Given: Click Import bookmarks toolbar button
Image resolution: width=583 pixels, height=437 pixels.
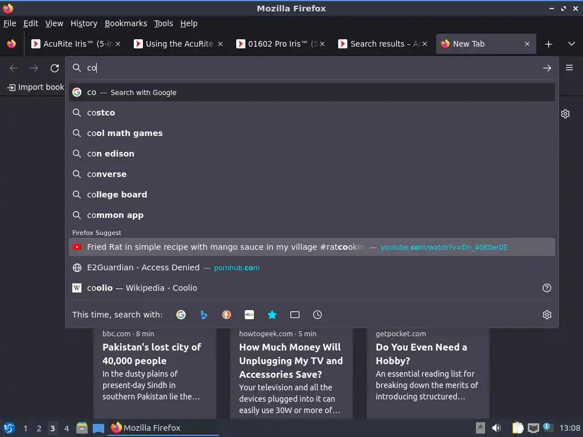Looking at the screenshot, I should point(36,87).
